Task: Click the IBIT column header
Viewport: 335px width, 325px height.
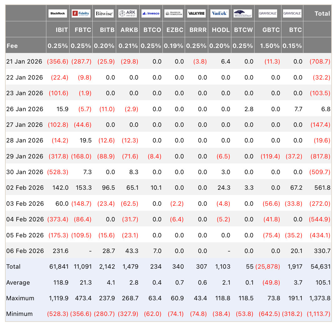Action: click(62, 30)
